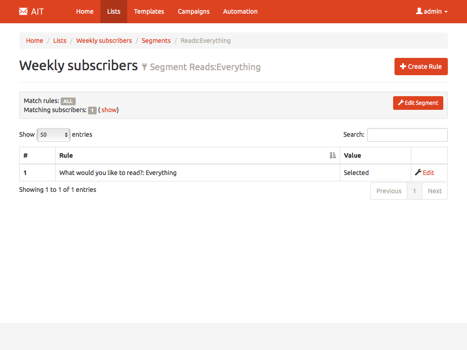The width and height of the screenshot is (467, 350).
Task: Expand the Show entries count selector
Action: tap(53, 135)
